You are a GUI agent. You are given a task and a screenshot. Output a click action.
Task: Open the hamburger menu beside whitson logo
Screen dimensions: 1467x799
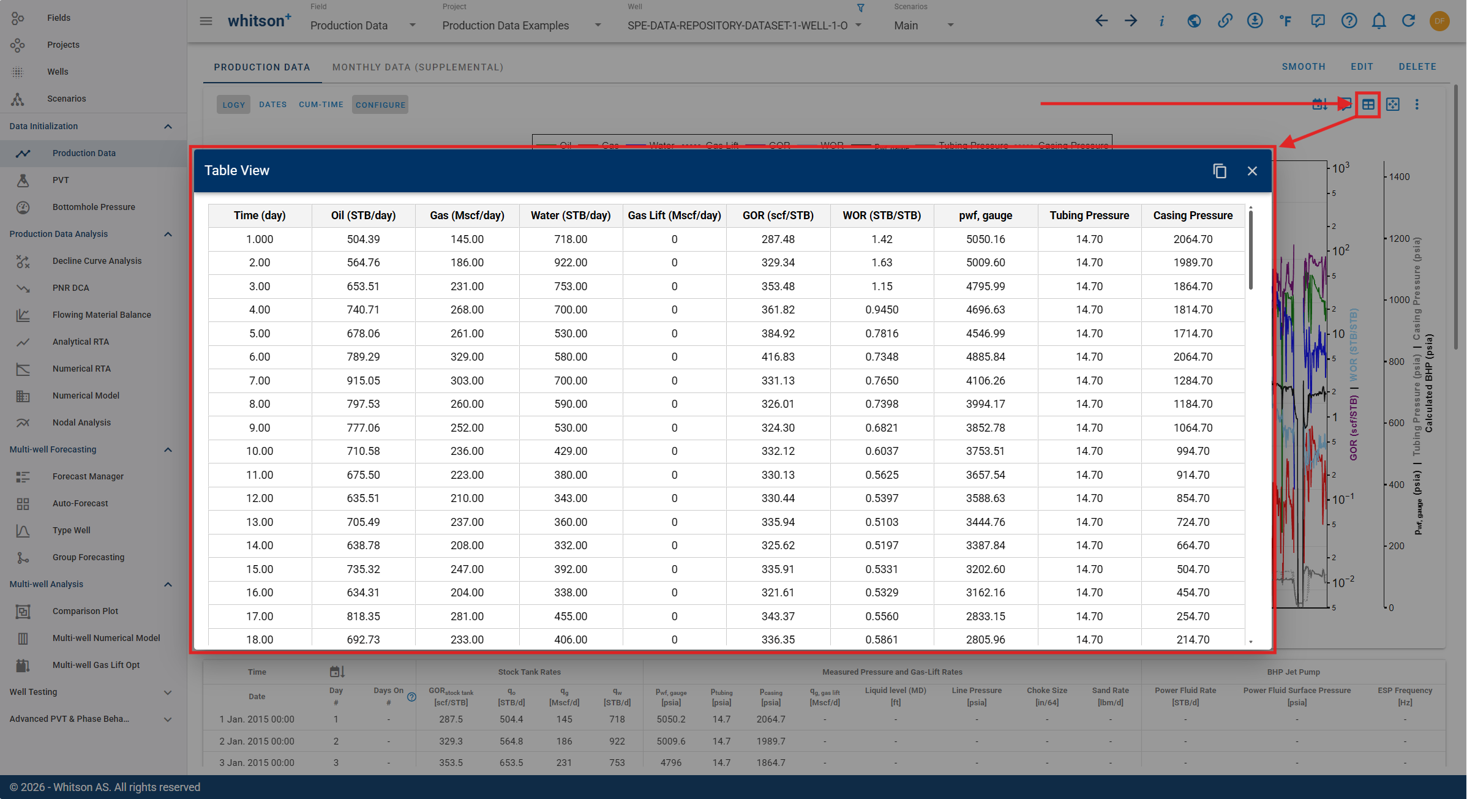206,21
